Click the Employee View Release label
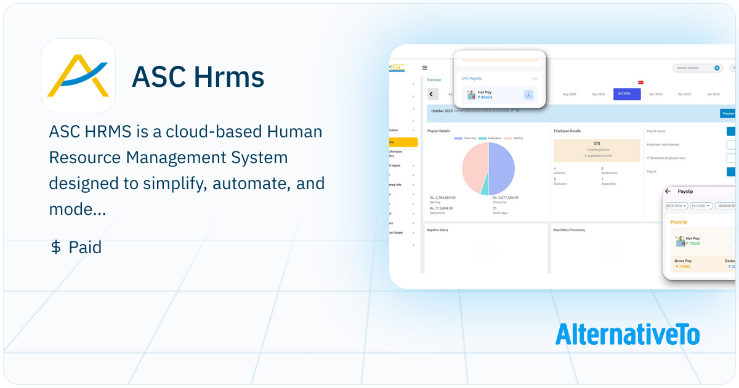The width and height of the screenshot is (739, 388). pyautogui.click(x=663, y=145)
